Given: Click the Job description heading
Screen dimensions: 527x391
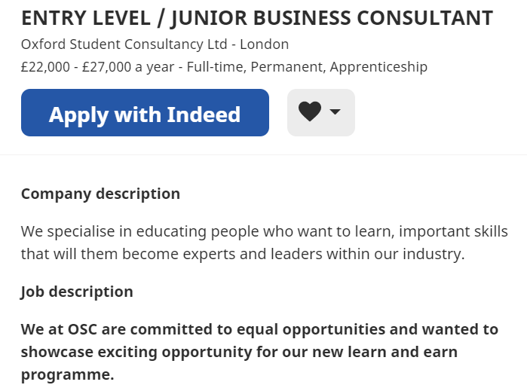Looking at the screenshot, I should 77,292.
